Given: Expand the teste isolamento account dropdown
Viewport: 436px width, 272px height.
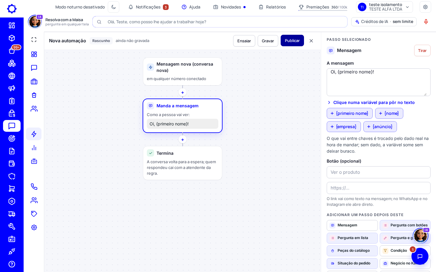Looking at the screenshot, I should click(385, 7).
